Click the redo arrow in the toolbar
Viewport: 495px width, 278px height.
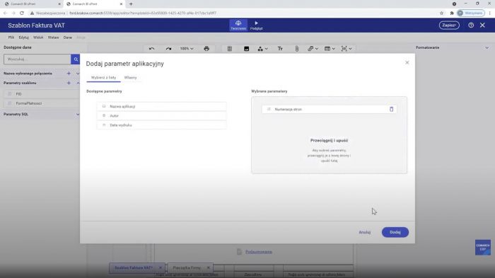pyautogui.click(x=168, y=49)
